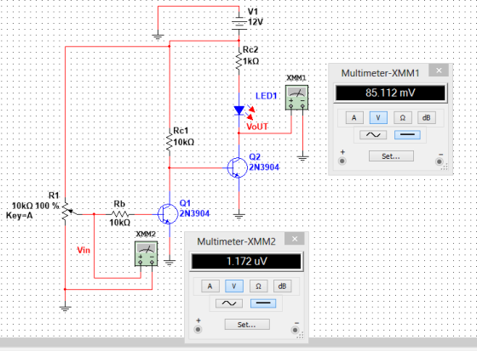The width and height of the screenshot is (477, 351).
Task: Click the Q2 2N3904 transistor symbol
Action: point(238,167)
